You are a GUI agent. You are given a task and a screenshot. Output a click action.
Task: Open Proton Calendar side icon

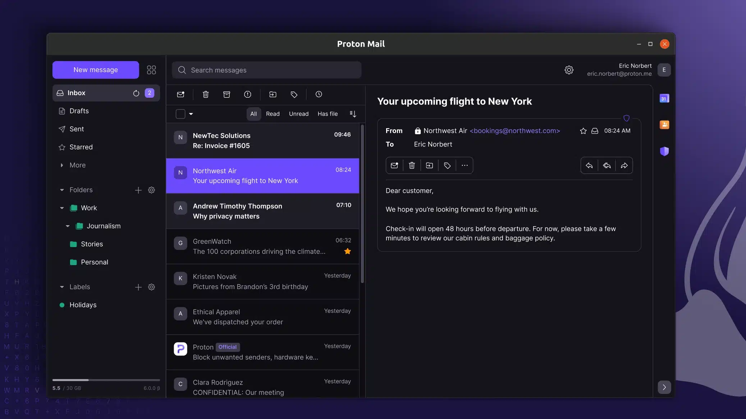point(664,98)
